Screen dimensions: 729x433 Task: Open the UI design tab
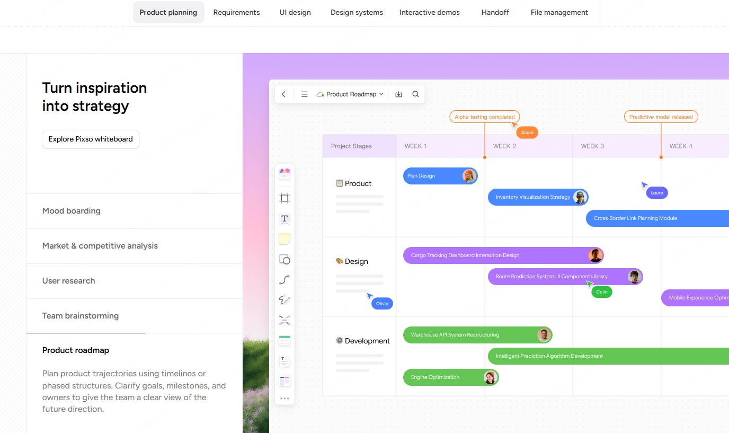[295, 12]
